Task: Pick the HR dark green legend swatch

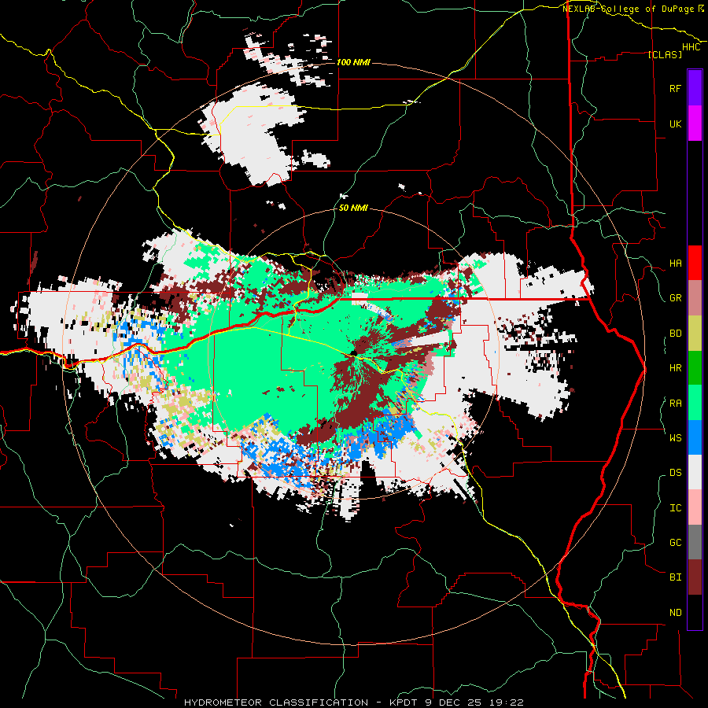Action: (695, 367)
